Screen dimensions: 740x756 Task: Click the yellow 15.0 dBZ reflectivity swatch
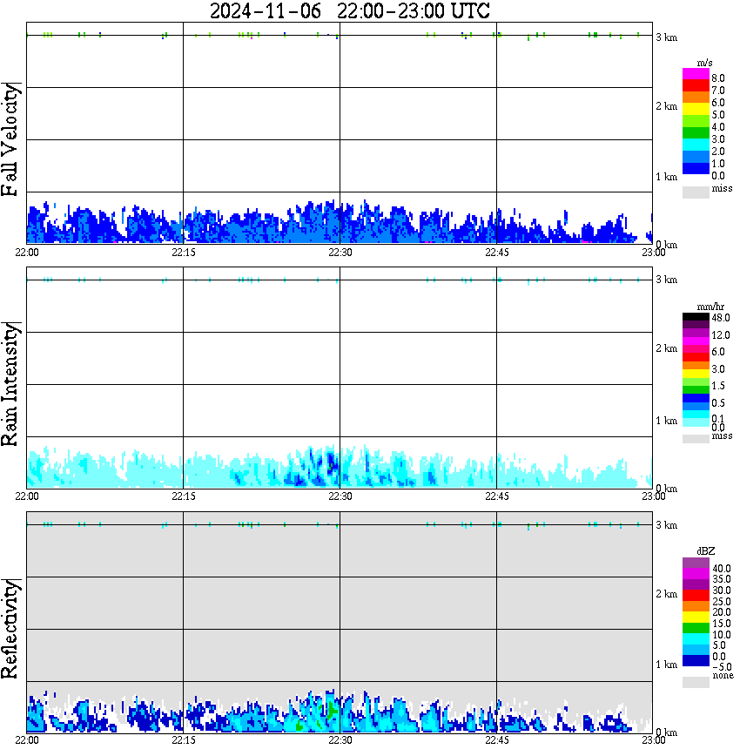(x=696, y=618)
